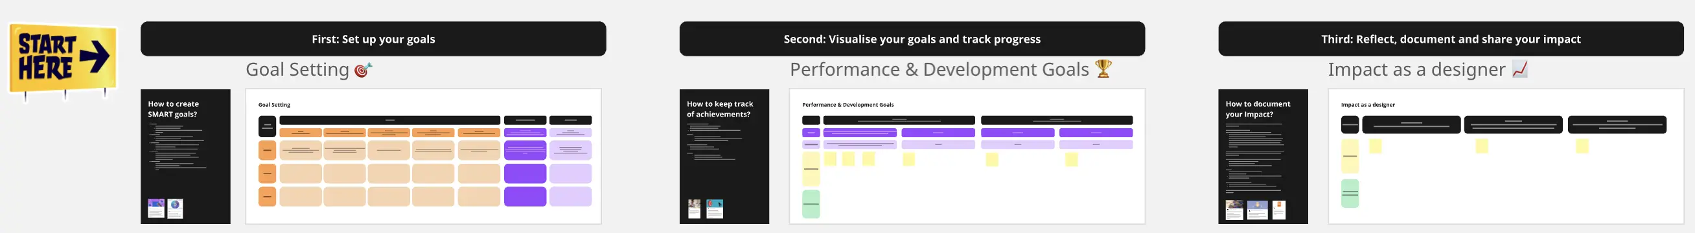Open the How to create SMART goals card
This screenshot has height=233, width=1695.
point(185,157)
